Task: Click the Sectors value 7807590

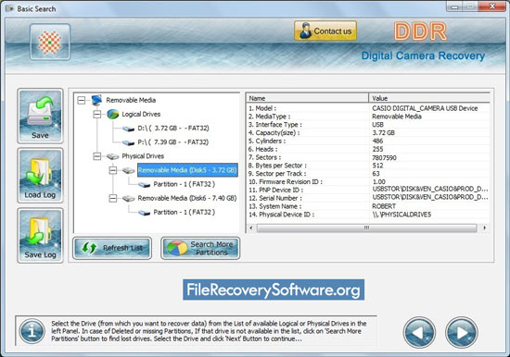Action: (x=384, y=158)
